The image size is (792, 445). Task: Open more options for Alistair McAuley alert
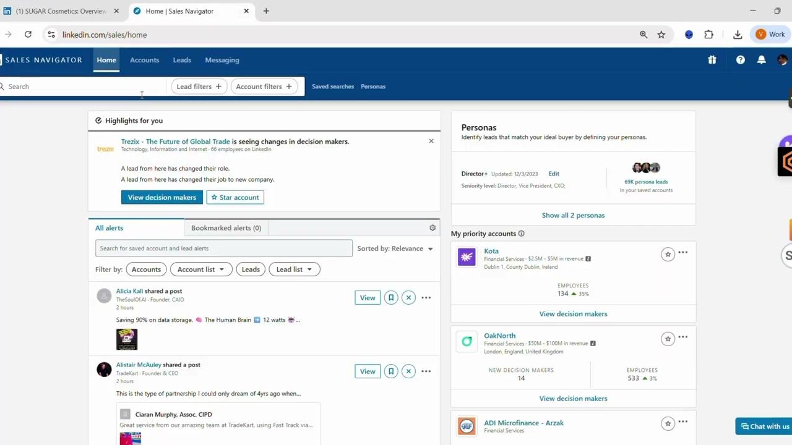point(426,371)
